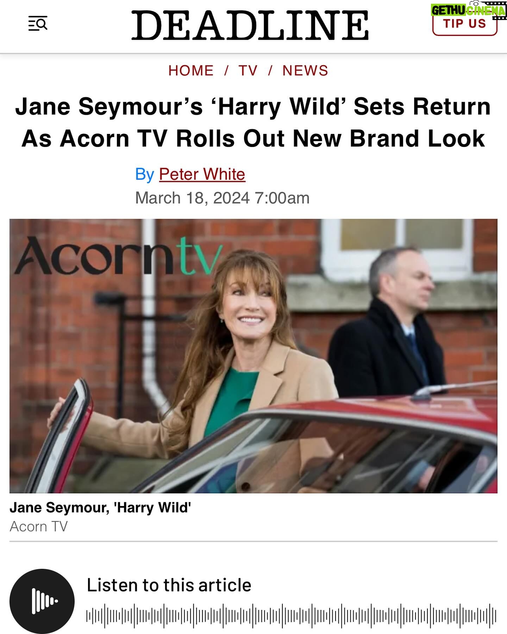Click the DEADLINE logo
Viewport: 507px width, 634px height.
pyautogui.click(x=250, y=25)
